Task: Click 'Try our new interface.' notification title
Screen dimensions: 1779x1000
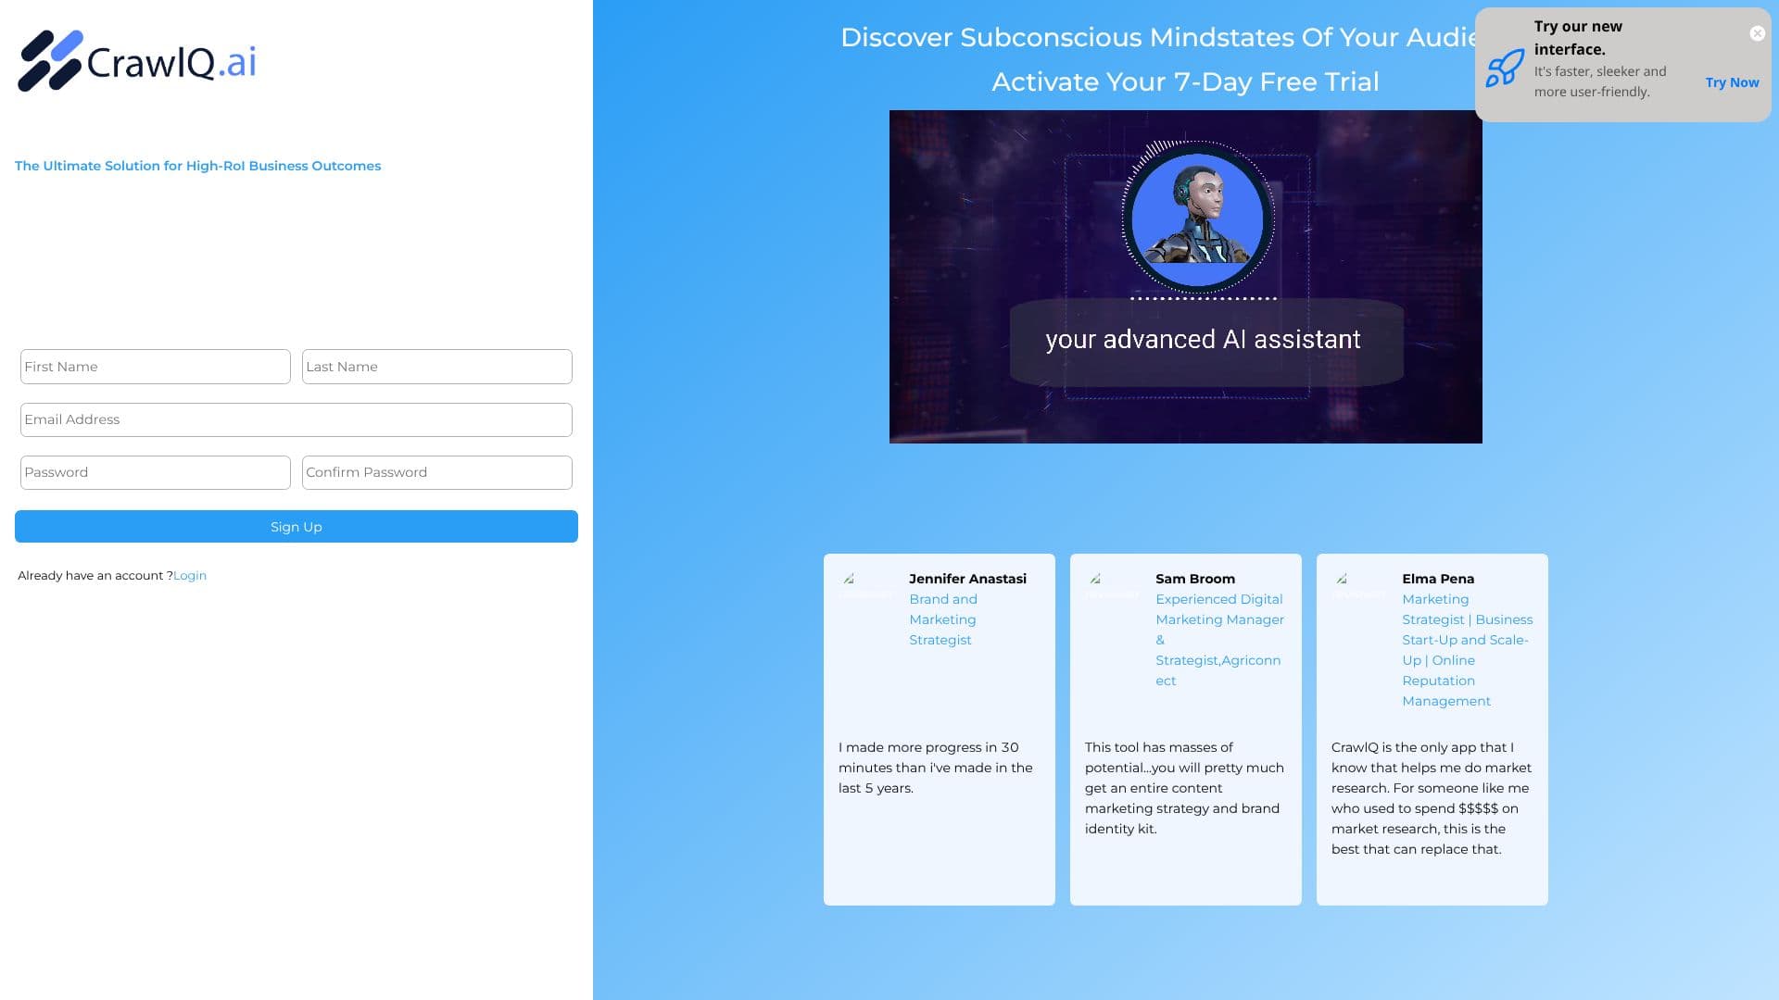Action: [x=1578, y=38]
